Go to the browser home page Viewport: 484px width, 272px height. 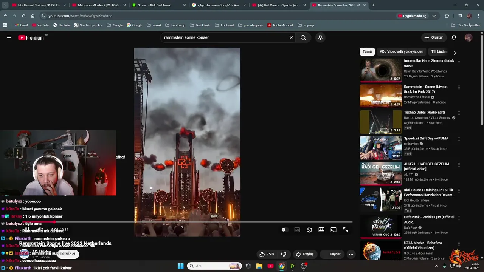click(x=33, y=16)
